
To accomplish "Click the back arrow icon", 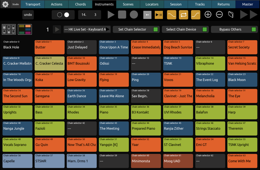I will pos(147,15).
